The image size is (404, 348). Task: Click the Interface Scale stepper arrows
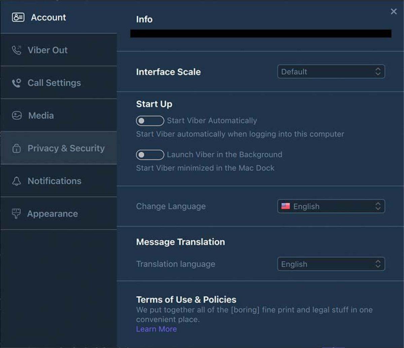(x=378, y=72)
